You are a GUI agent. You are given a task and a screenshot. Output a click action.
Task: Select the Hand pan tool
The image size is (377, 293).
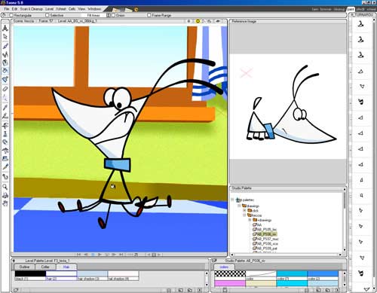(x=5, y=203)
